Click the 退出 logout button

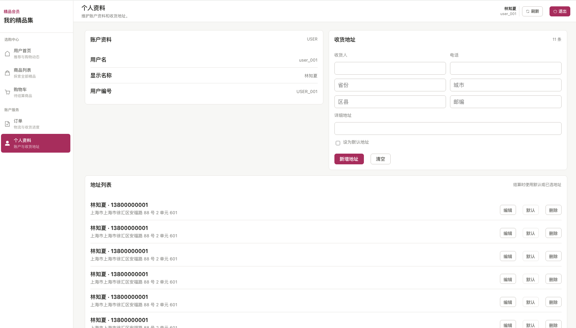(x=560, y=11)
